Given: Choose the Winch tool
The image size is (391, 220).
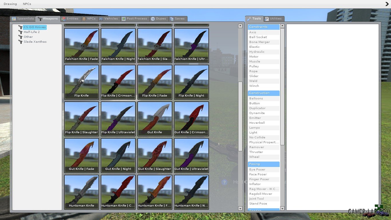Looking at the screenshot, I should coord(264,86).
